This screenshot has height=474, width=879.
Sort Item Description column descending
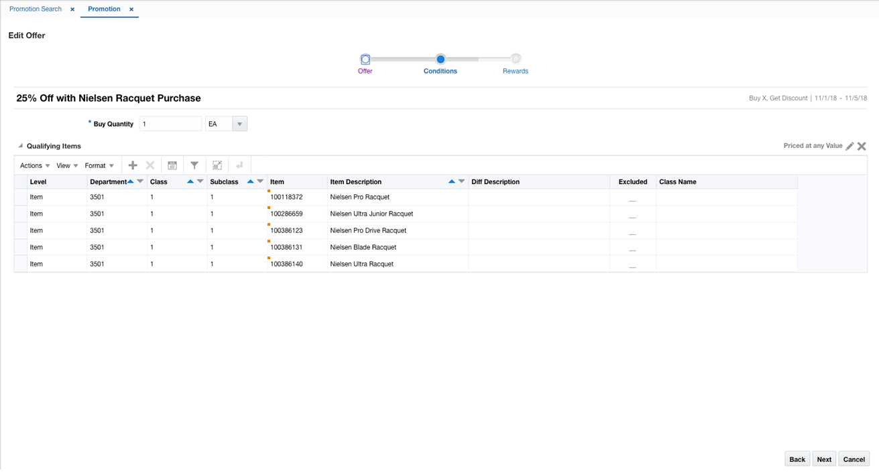point(461,181)
